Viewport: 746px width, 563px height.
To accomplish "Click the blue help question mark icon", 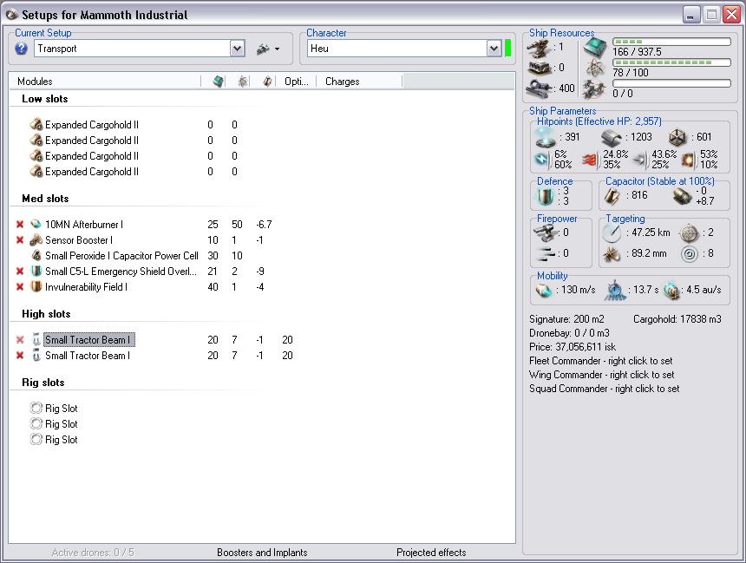I will [x=21, y=49].
